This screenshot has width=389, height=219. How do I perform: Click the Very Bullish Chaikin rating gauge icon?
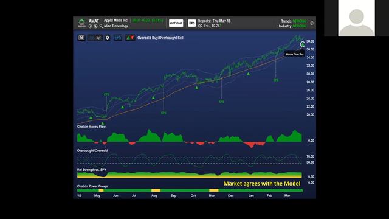pos(81,23)
